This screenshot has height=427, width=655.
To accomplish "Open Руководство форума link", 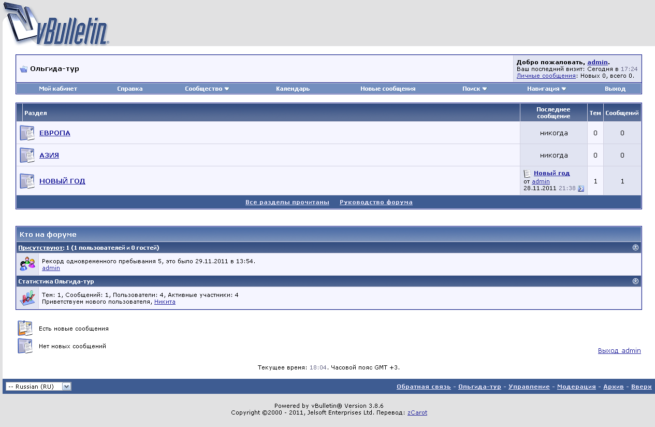I will (376, 202).
